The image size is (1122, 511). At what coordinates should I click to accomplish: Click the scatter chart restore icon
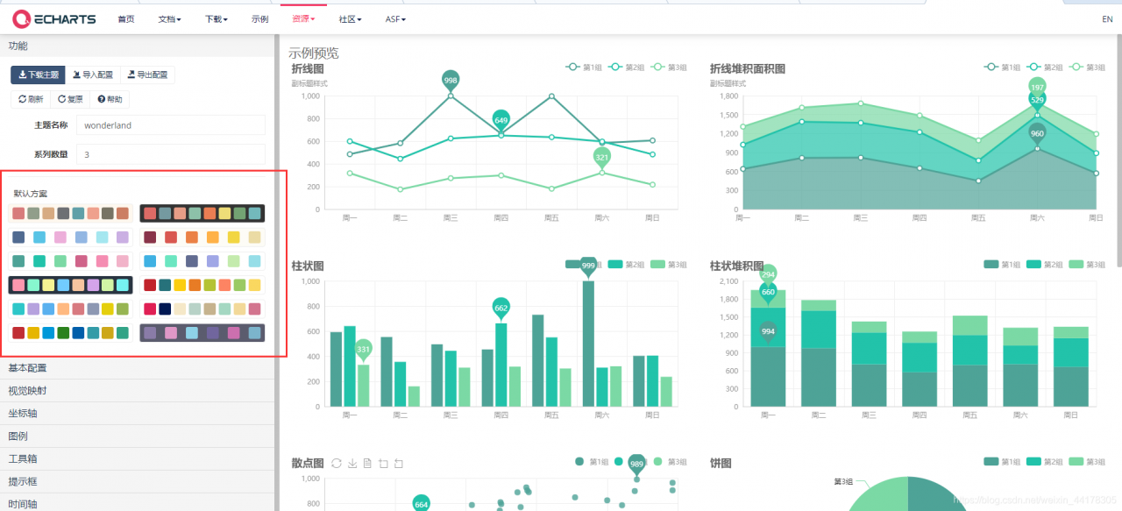(337, 463)
